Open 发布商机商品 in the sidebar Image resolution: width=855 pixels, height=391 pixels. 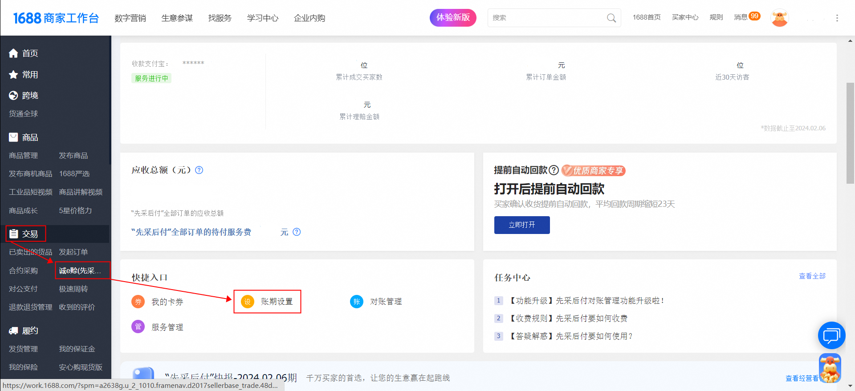31,174
